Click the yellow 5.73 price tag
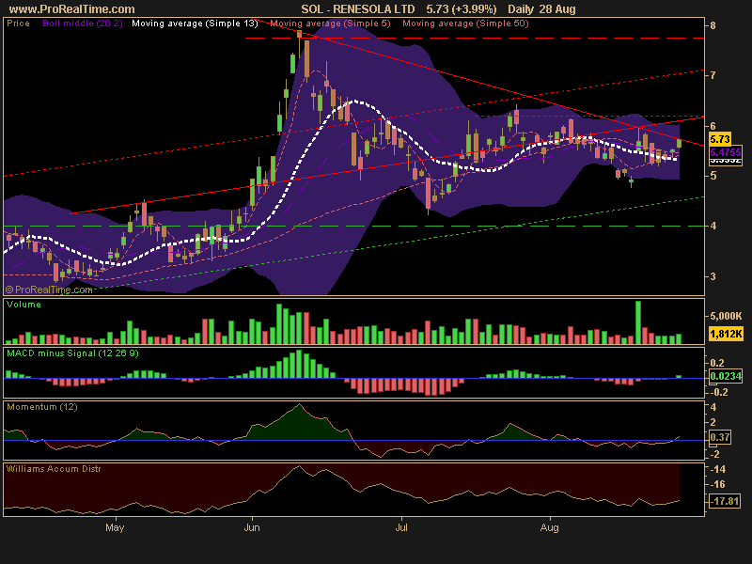 (x=719, y=139)
